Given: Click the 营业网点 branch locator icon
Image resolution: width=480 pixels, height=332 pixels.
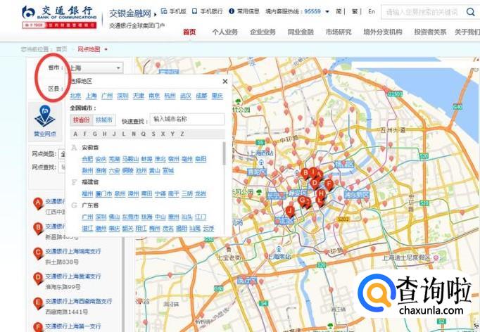Looking at the screenshot, I should [x=45, y=121].
